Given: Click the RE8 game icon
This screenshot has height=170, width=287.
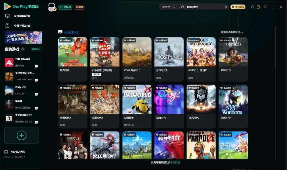Looking at the screenshot, I should 9,118.
